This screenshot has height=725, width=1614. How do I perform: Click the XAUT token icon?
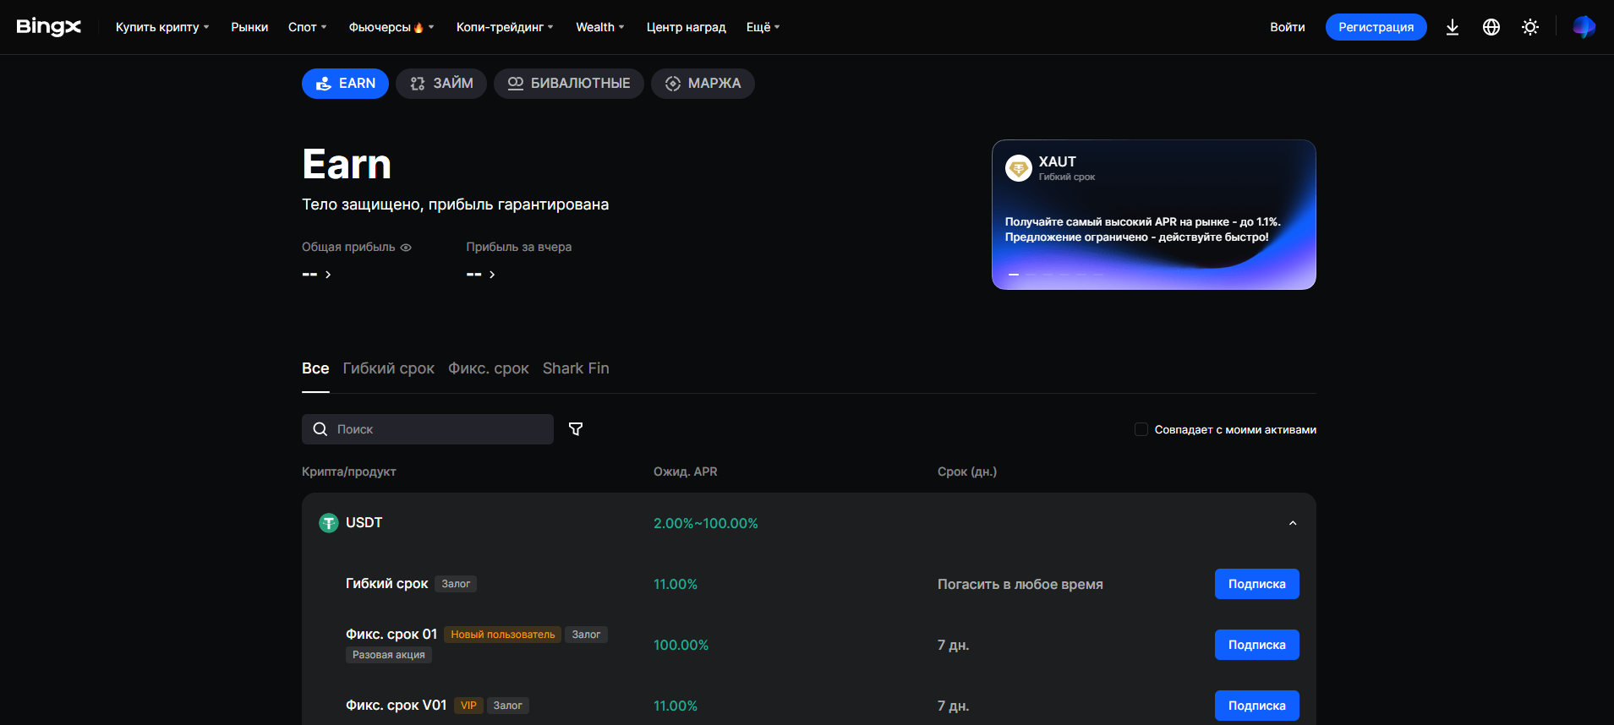point(1019,168)
